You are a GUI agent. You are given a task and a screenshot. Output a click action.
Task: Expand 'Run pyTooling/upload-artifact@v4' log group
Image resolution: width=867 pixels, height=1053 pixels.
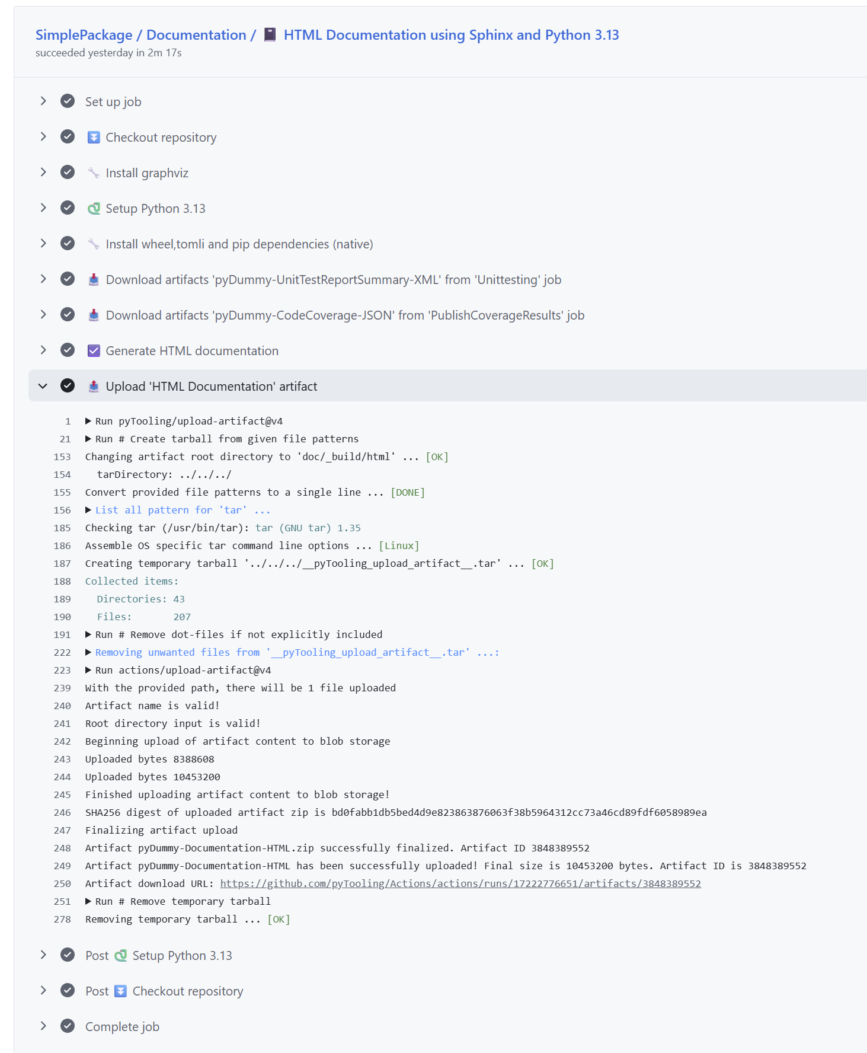88,421
